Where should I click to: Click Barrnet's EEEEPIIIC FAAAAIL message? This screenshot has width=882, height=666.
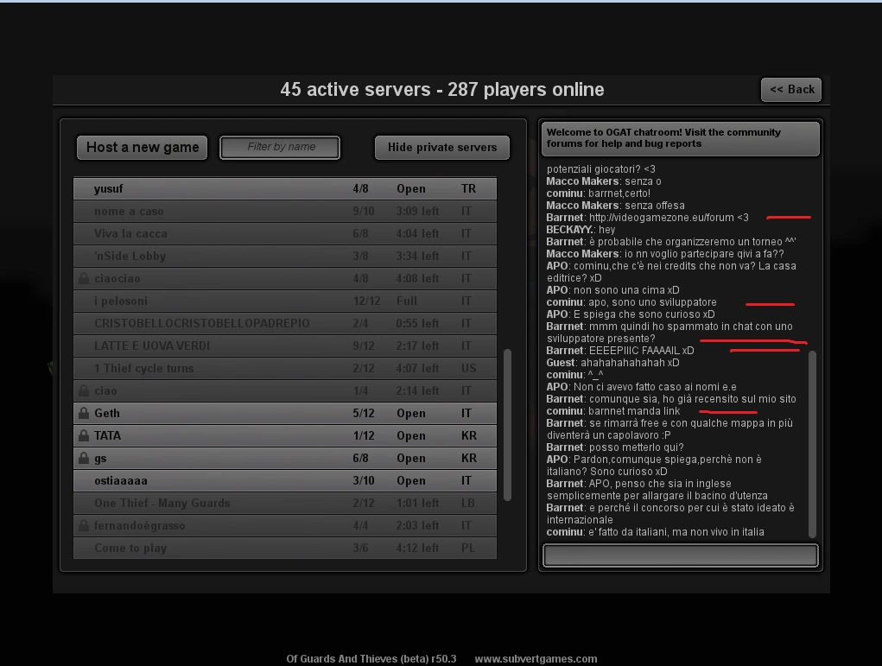coord(620,351)
